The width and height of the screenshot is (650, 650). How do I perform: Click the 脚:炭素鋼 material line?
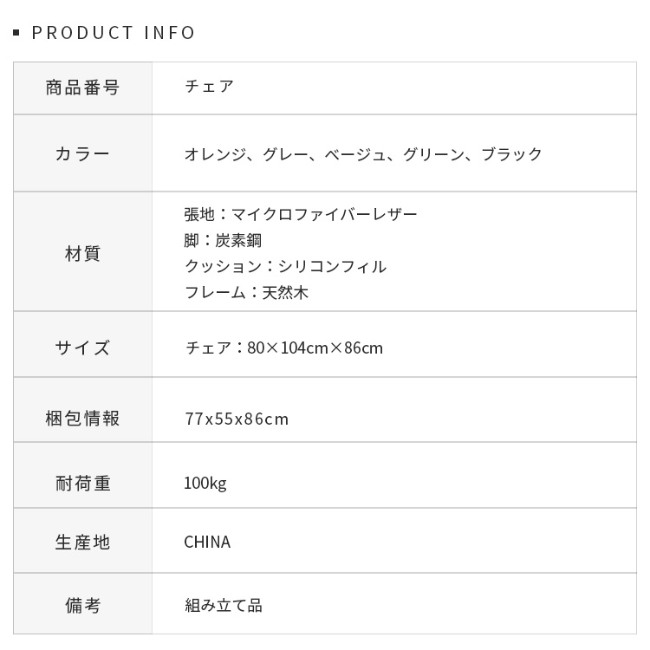[223, 240]
